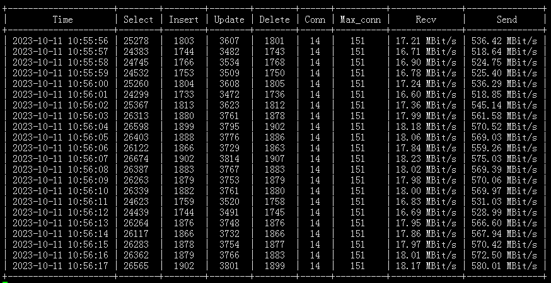551x283 pixels.
Task: Click Send value 572.50 MBit/s
Action: pyautogui.click(x=504, y=255)
